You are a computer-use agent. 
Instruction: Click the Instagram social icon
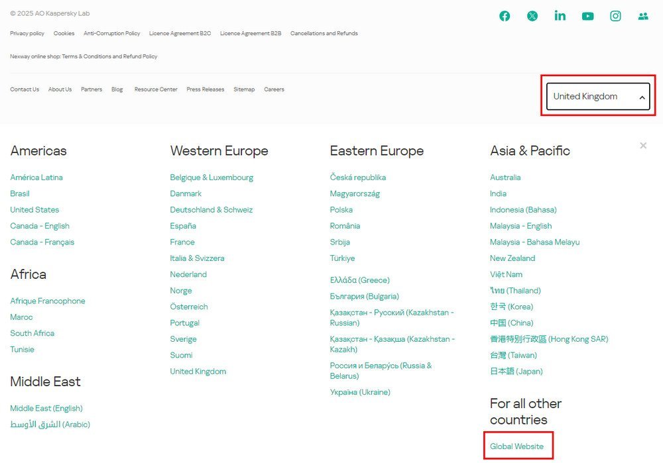click(x=616, y=17)
